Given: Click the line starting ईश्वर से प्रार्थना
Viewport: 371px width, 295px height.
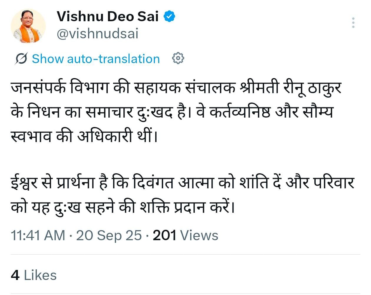Looking at the screenshot, I should click(x=182, y=183).
